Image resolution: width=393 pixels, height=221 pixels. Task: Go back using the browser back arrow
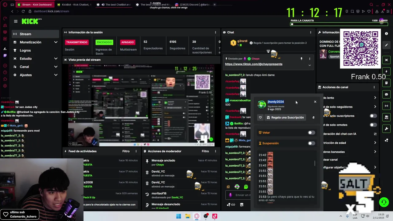click(12, 11)
